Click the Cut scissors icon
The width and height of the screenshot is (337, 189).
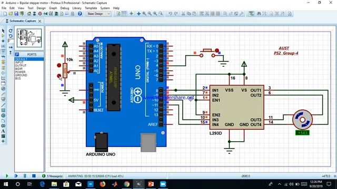click(x=183, y=14)
